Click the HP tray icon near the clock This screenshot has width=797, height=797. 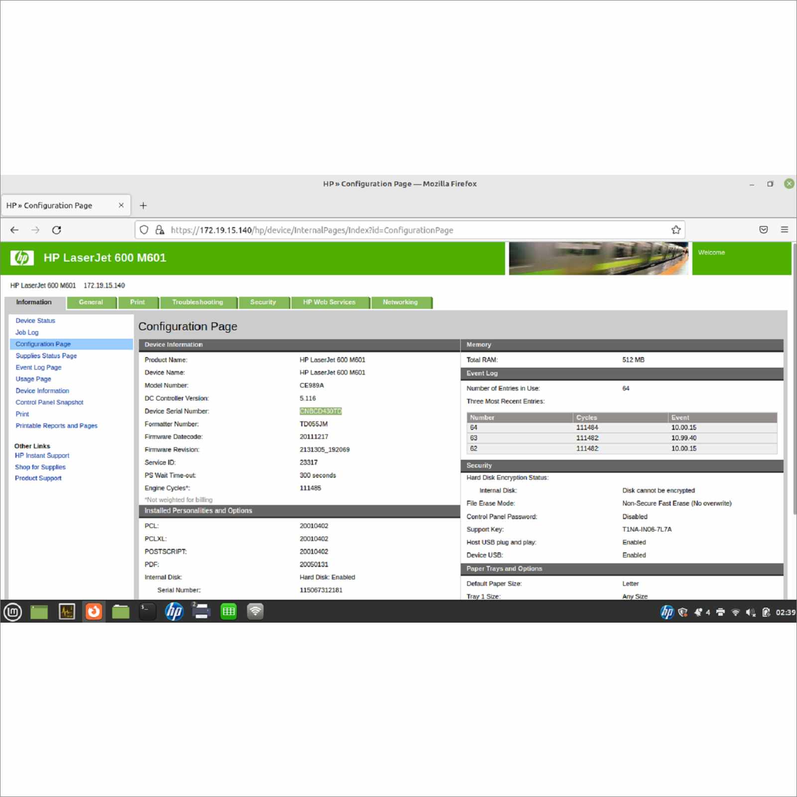pos(667,612)
